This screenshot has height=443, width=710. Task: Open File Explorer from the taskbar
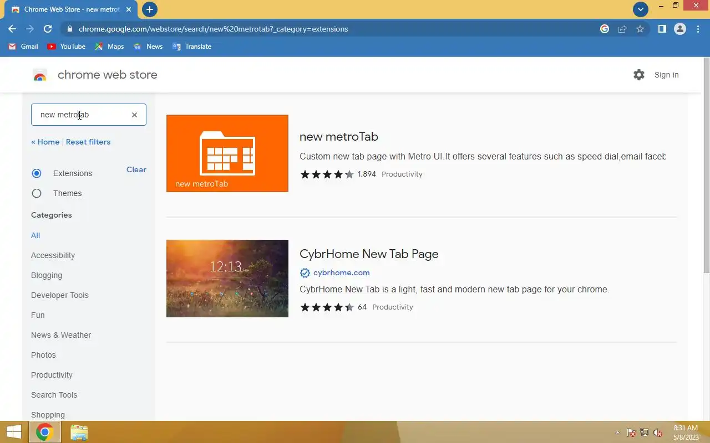pos(79,432)
